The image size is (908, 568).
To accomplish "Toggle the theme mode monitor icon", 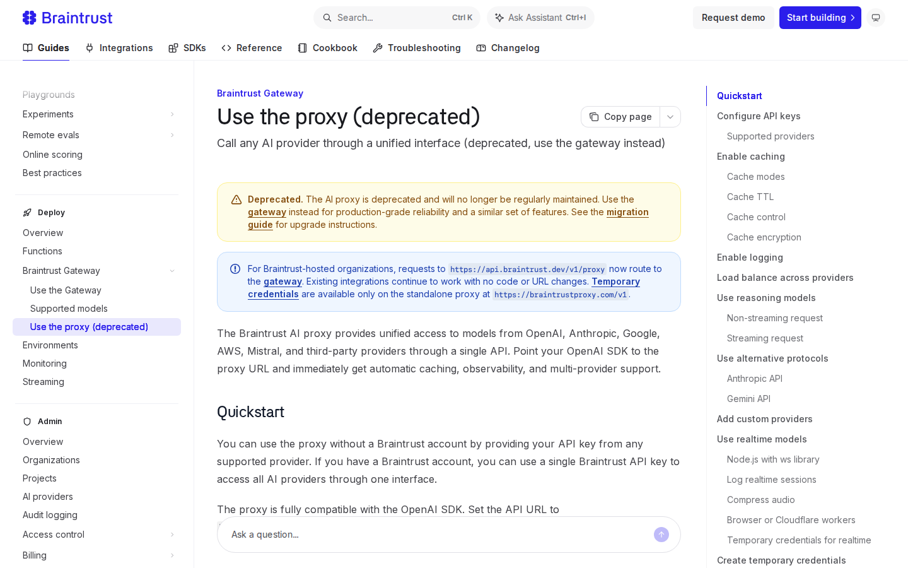I will pyautogui.click(x=876, y=18).
